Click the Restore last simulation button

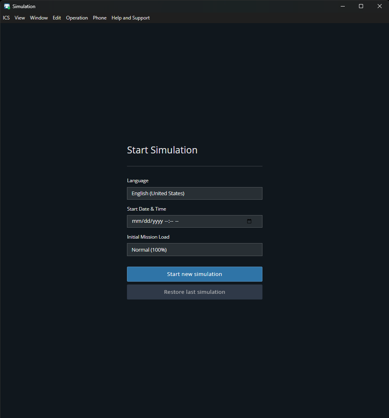point(194,292)
